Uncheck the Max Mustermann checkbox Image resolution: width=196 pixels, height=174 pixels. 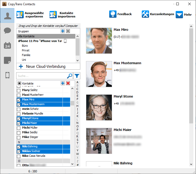[19, 105]
